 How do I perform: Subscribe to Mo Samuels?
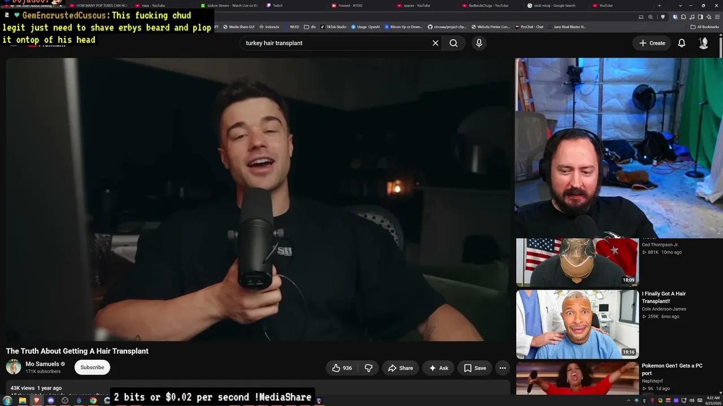(92, 368)
